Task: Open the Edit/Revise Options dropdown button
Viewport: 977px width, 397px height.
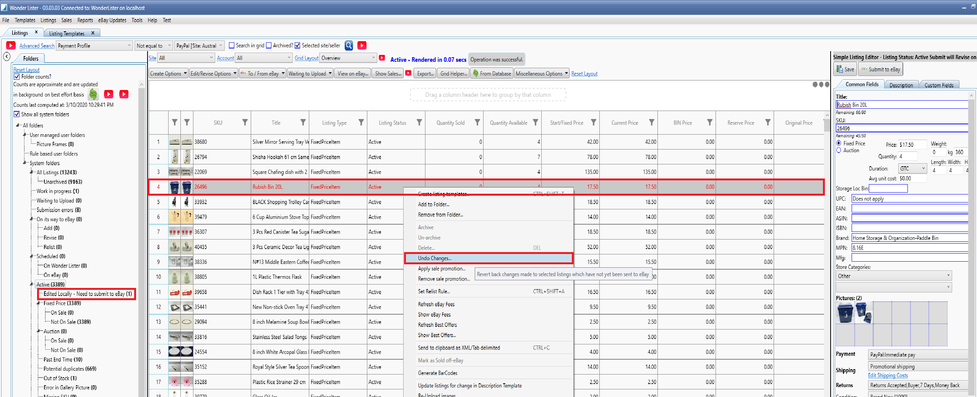Action: pyautogui.click(x=214, y=73)
